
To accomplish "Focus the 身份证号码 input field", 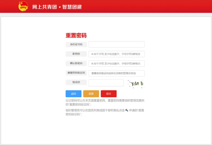I will (x=116, y=45).
